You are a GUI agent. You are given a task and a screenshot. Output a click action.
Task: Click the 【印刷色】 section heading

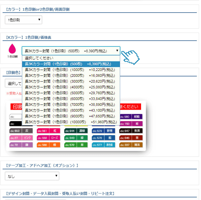pos(13,73)
